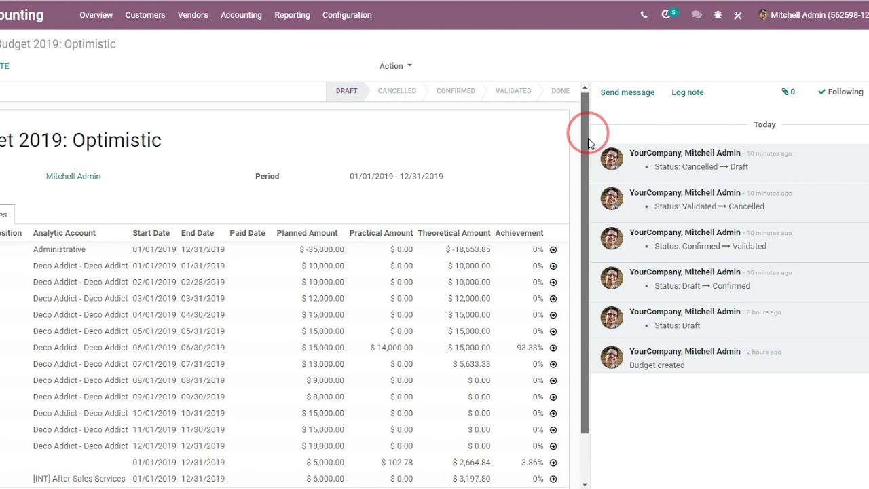Open the Action dropdown

point(395,66)
